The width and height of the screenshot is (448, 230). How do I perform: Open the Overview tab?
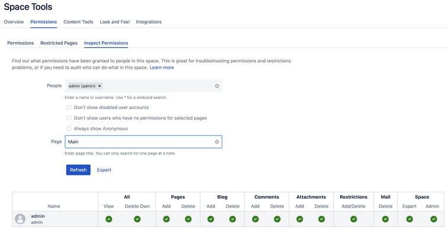coord(14,22)
